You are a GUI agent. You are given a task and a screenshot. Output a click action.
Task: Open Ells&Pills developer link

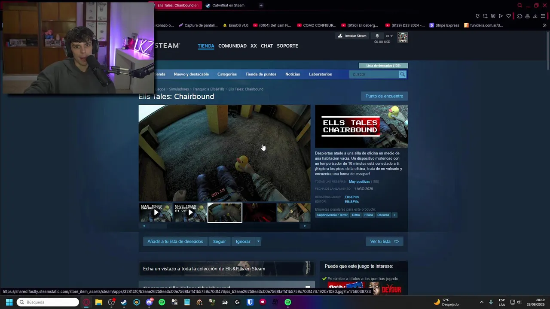(x=351, y=197)
